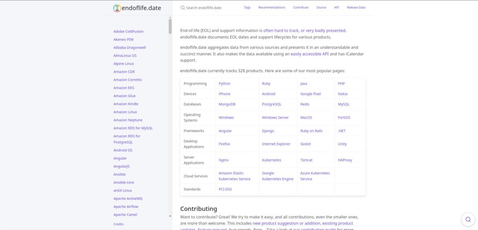
Task: Open the Recommendations navigation item
Action: [272, 8]
